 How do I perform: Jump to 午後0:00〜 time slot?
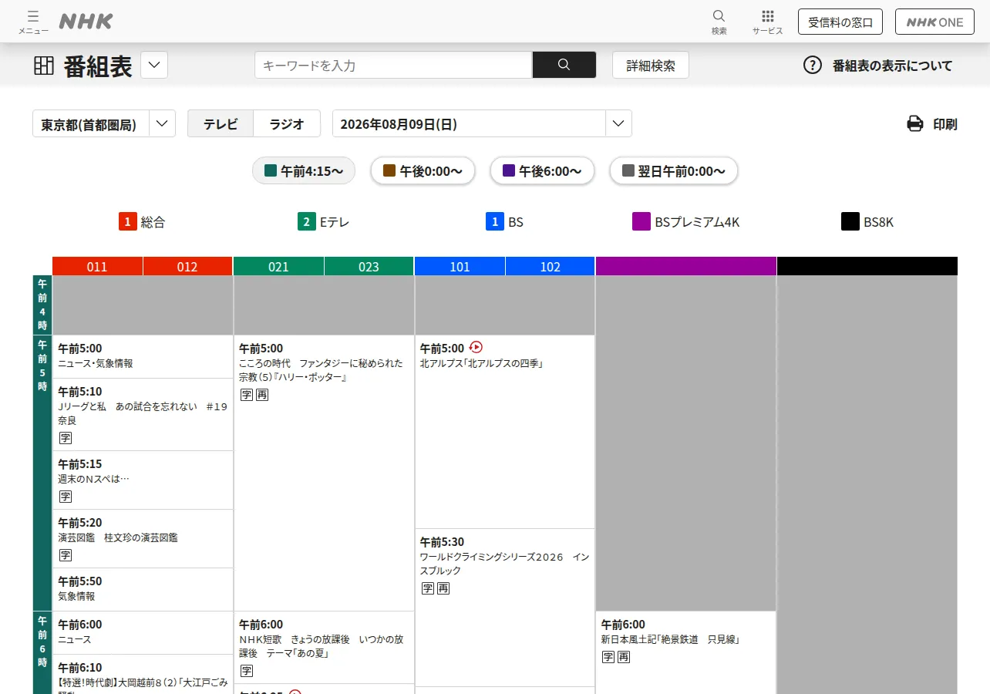pyautogui.click(x=423, y=170)
